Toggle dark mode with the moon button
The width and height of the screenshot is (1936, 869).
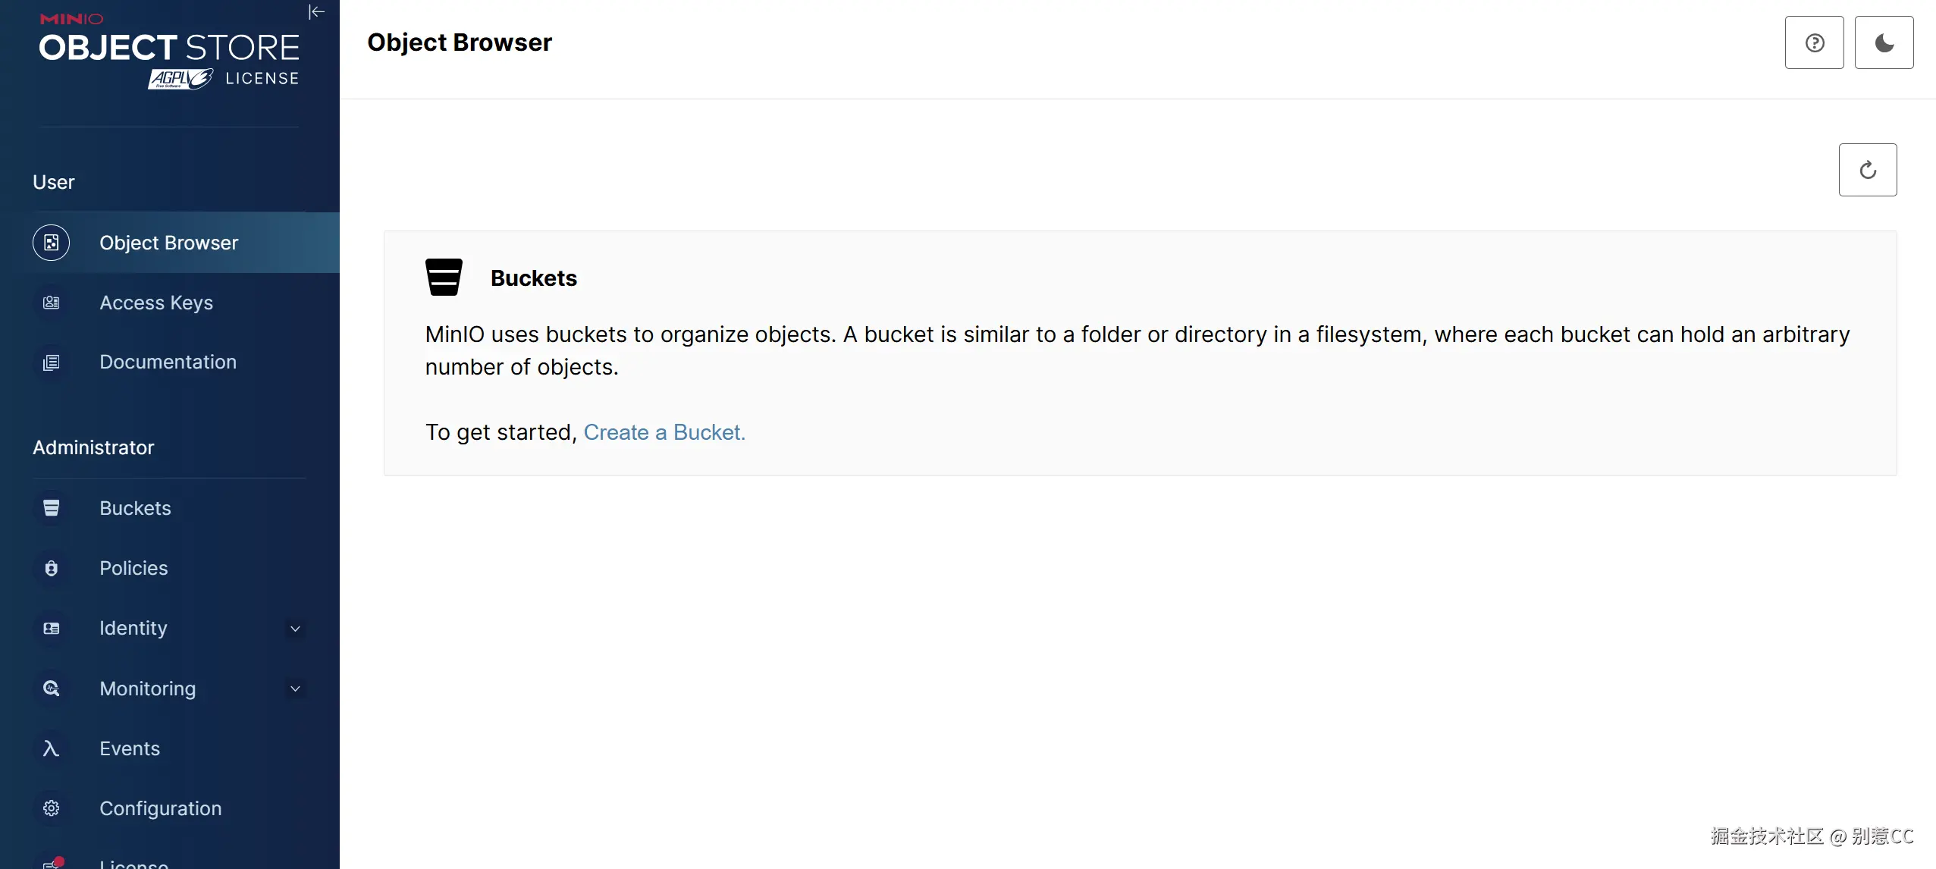[1884, 42]
